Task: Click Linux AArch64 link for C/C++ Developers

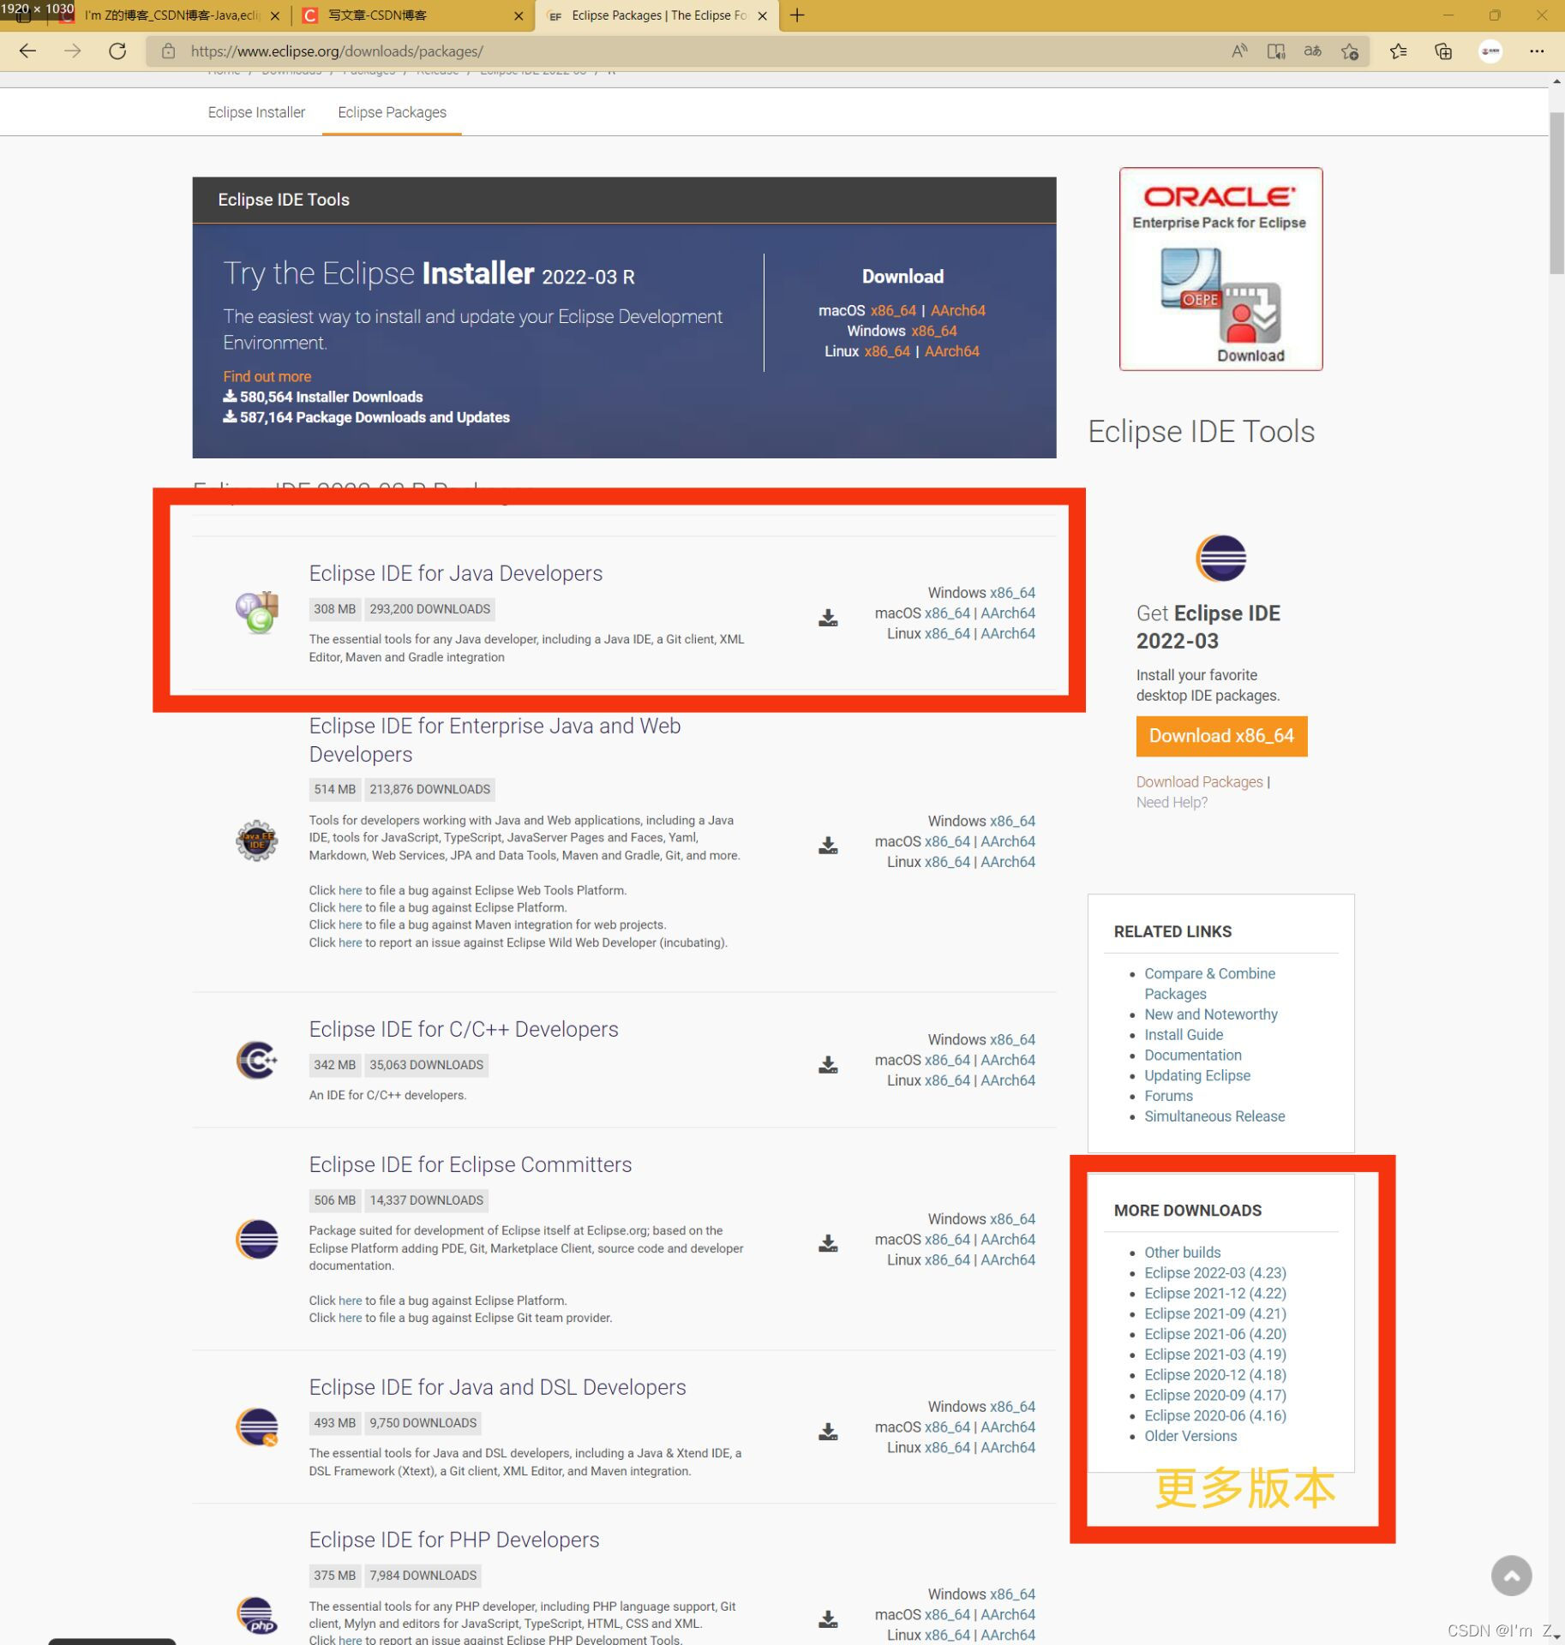Action: pos(1008,1080)
